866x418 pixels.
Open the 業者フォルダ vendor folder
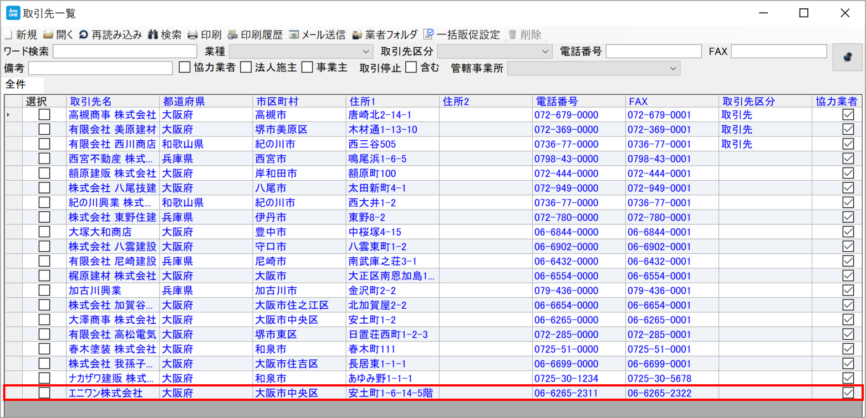[x=358, y=35]
